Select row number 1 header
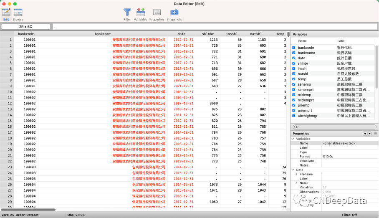379x218 pixels. click(7, 40)
